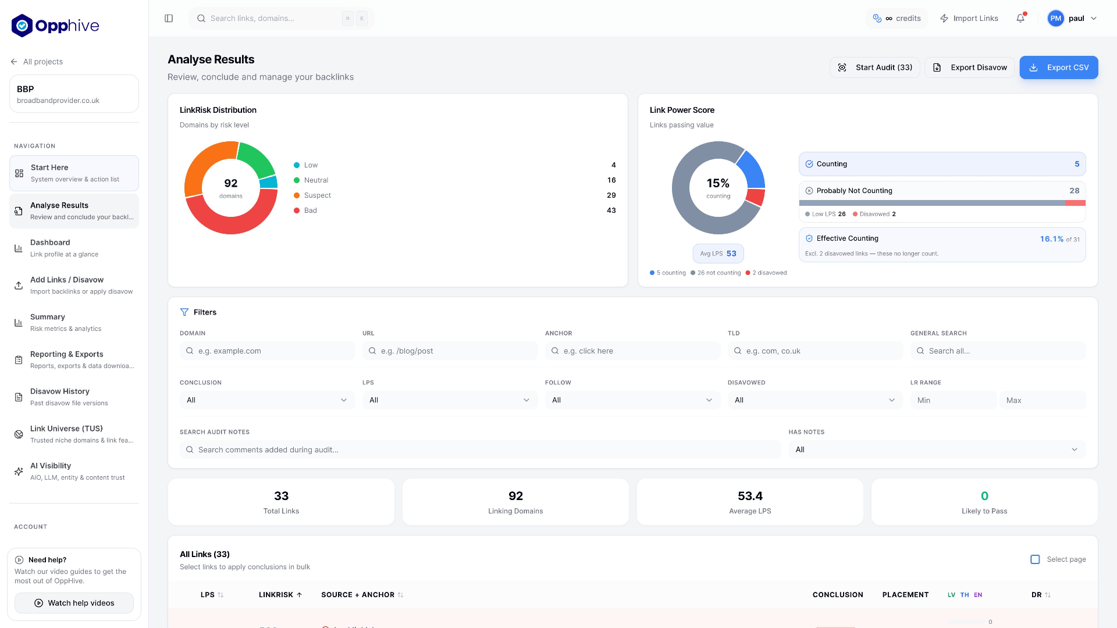Image resolution: width=1117 pixels, height=628 pixels.
Task: Click the Reporting & Exports clipboard icon
Action: pos(19,360)
